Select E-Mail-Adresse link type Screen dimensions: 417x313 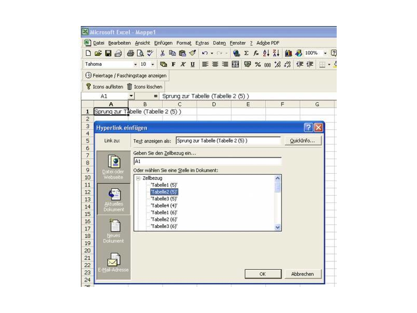click(x=114, y=262)
